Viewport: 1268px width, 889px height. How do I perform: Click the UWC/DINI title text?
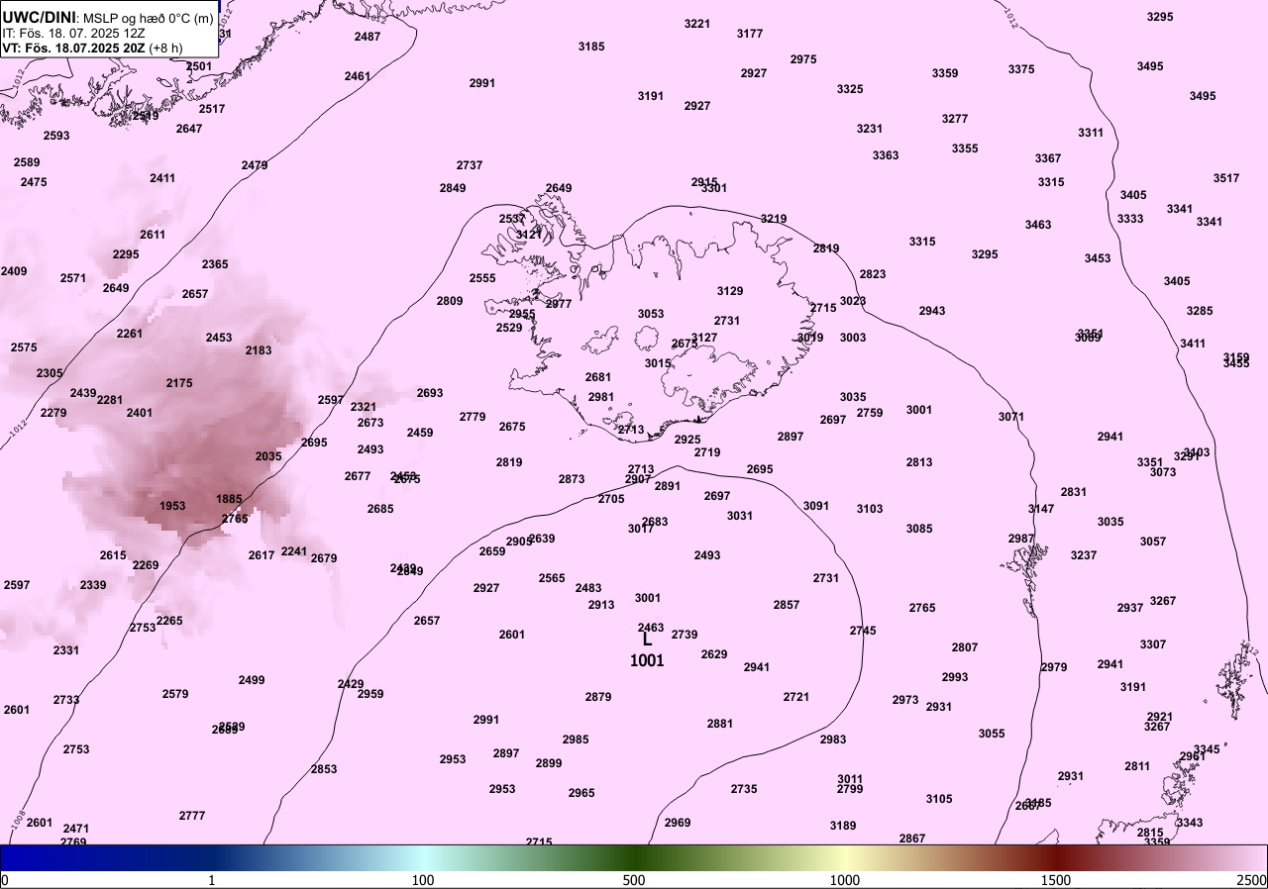39,18
